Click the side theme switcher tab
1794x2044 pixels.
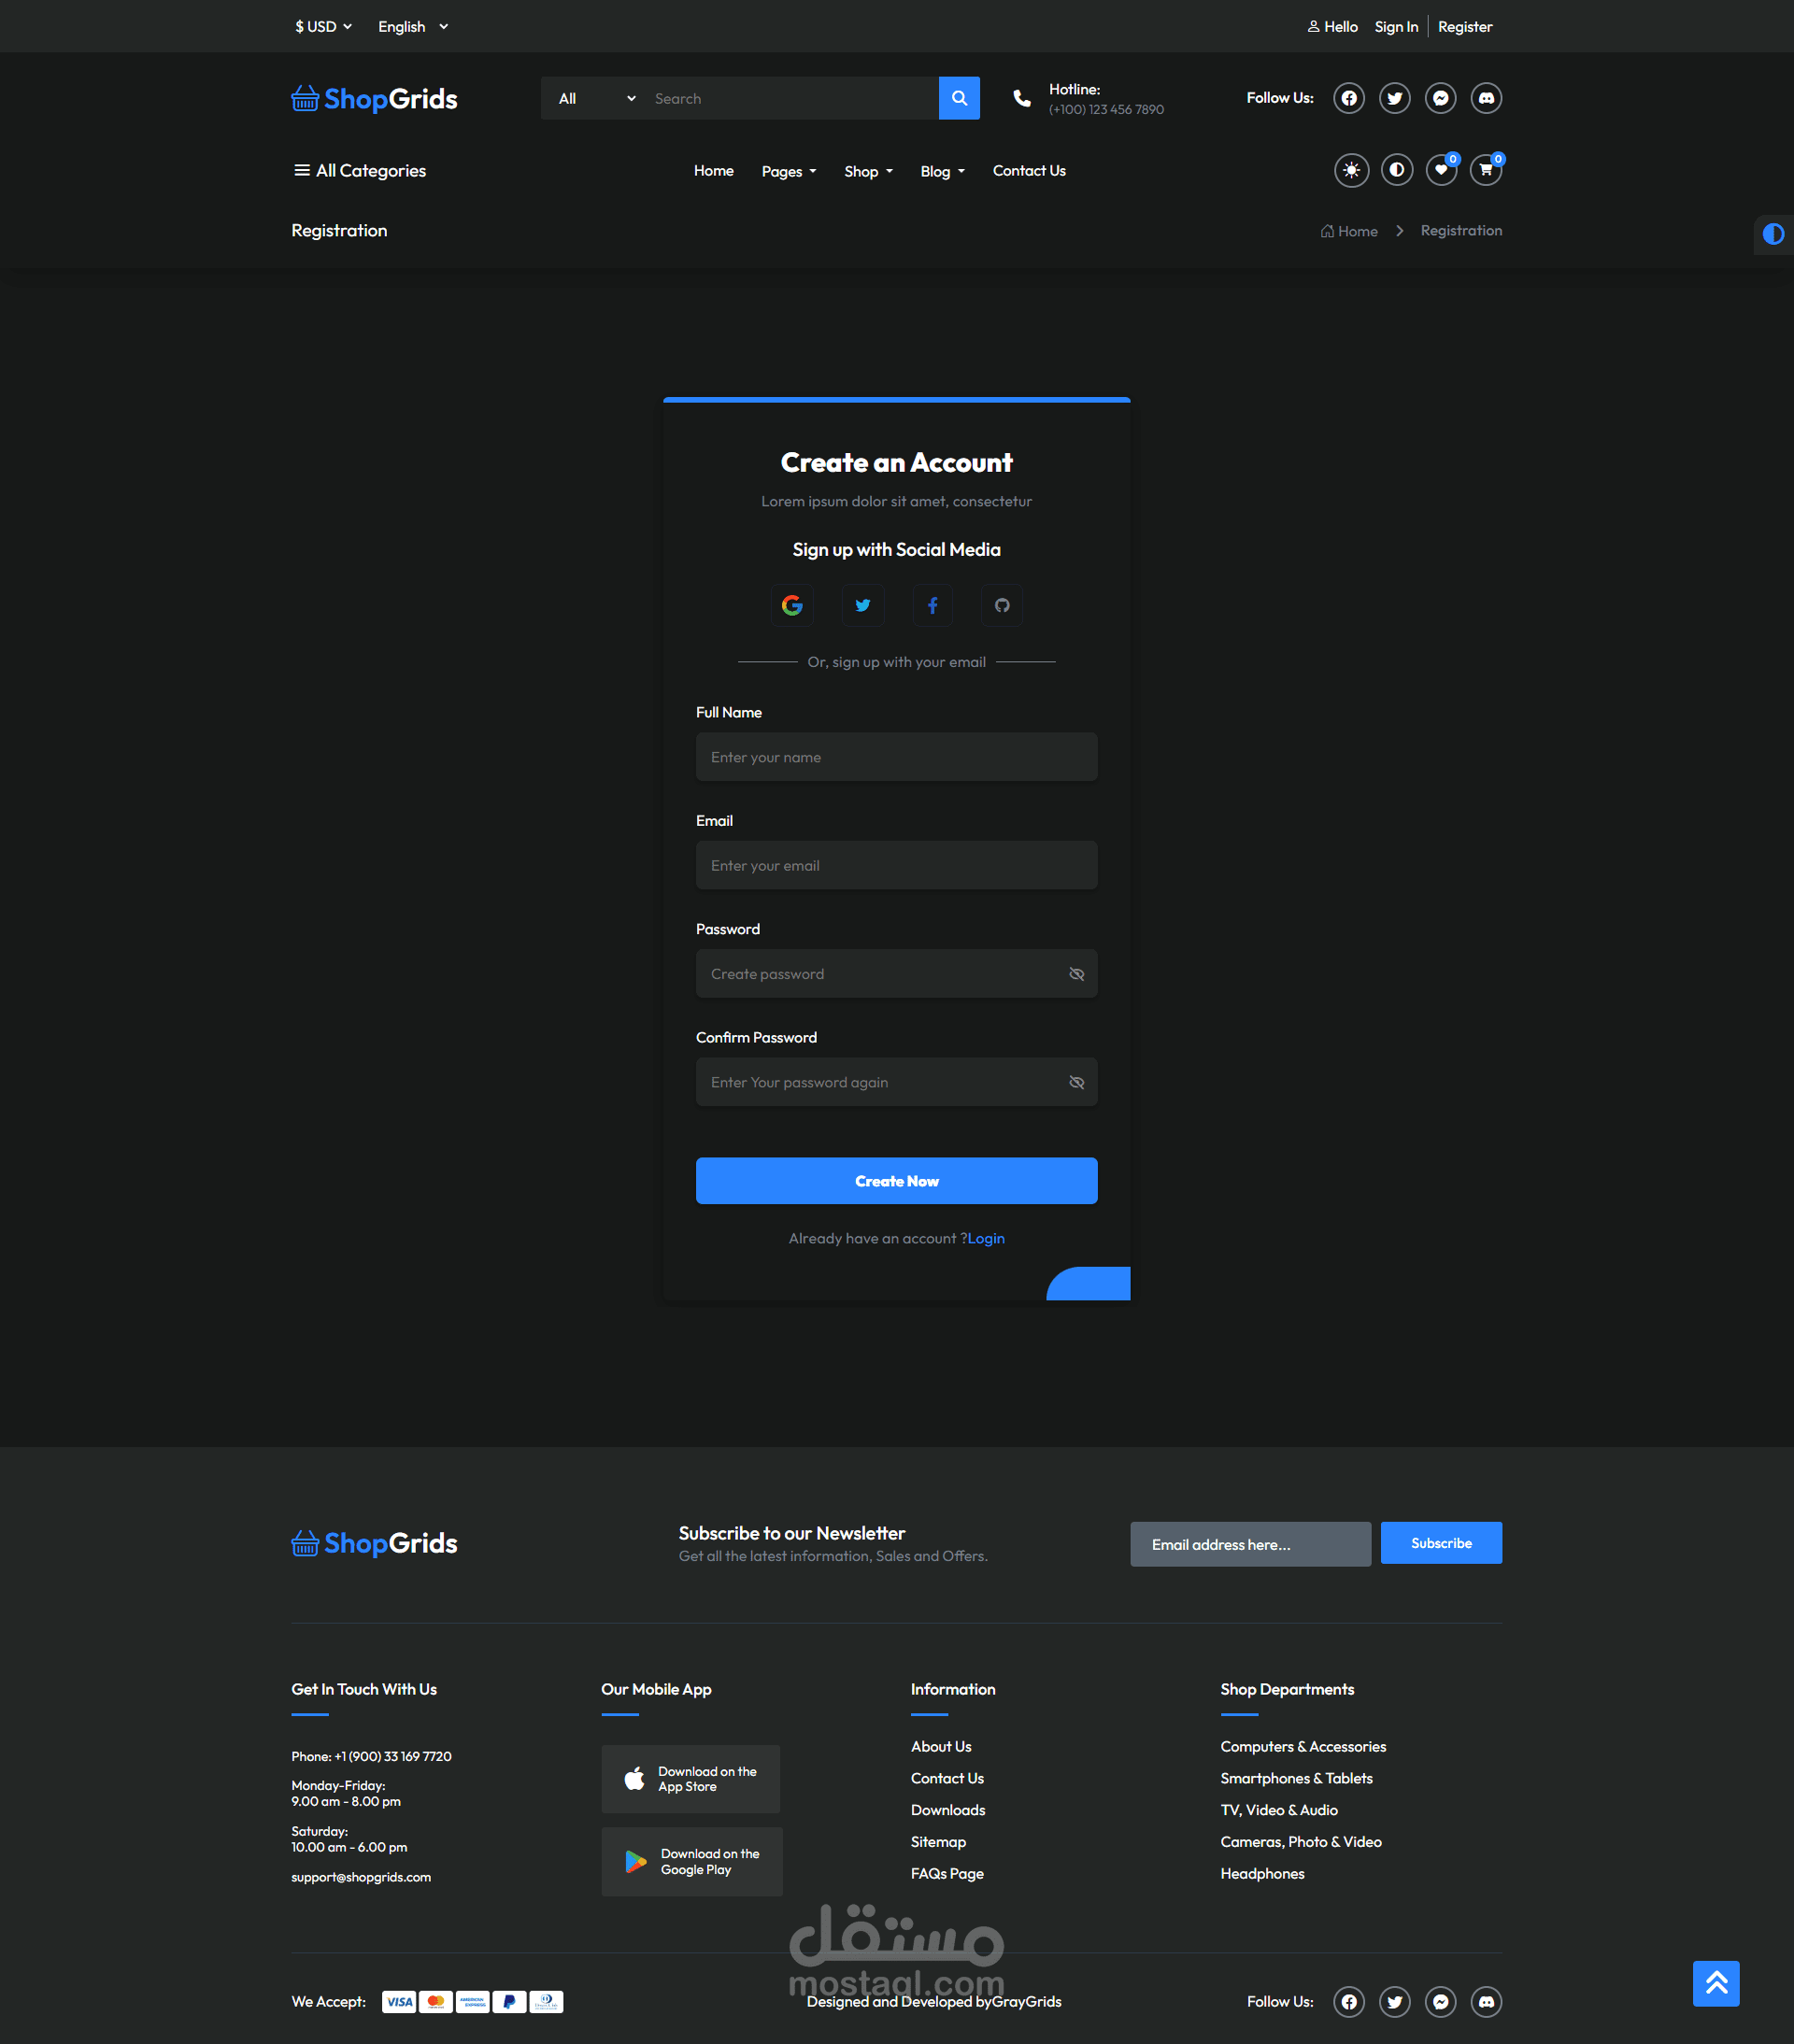pyautogui.click(x=1773, y=234)
